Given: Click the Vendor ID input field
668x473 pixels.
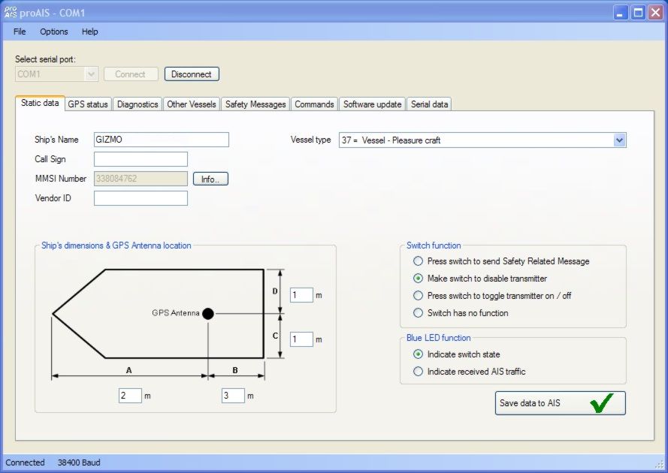Looking at the screenshot, I should pyautogui.click(x=141, y=198).
